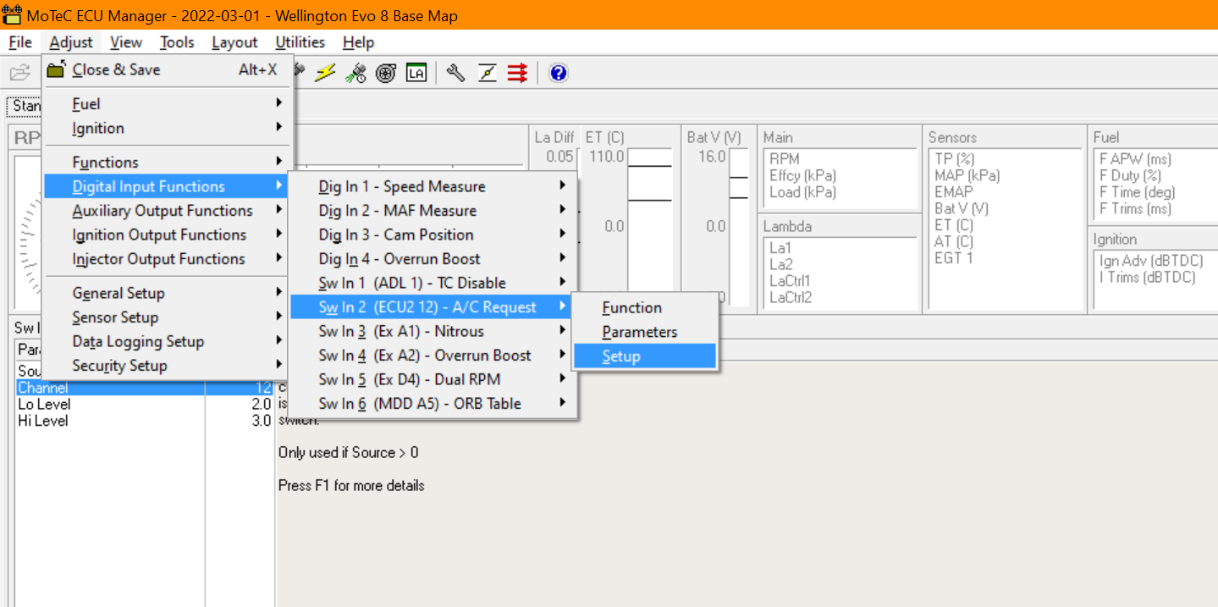The height and width of the screenshot is (607, 1218).
Task: Select the highlighted Channel parameter row
Action: point(144,388)
